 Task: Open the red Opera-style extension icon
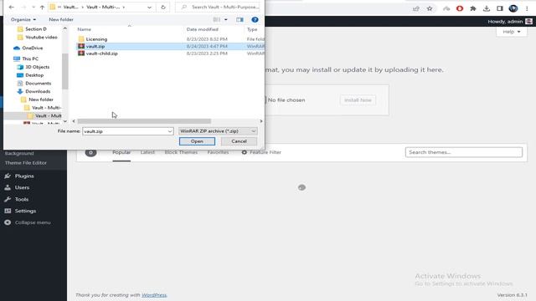point(460,8)
